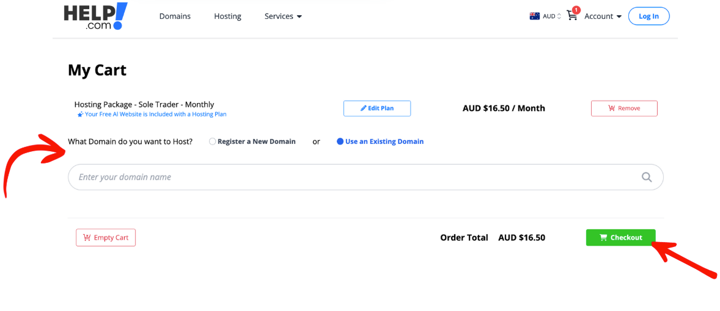This screenshot has height=311, width=720.
Task: Select Register a New Domain option
Action: point(212,141)
